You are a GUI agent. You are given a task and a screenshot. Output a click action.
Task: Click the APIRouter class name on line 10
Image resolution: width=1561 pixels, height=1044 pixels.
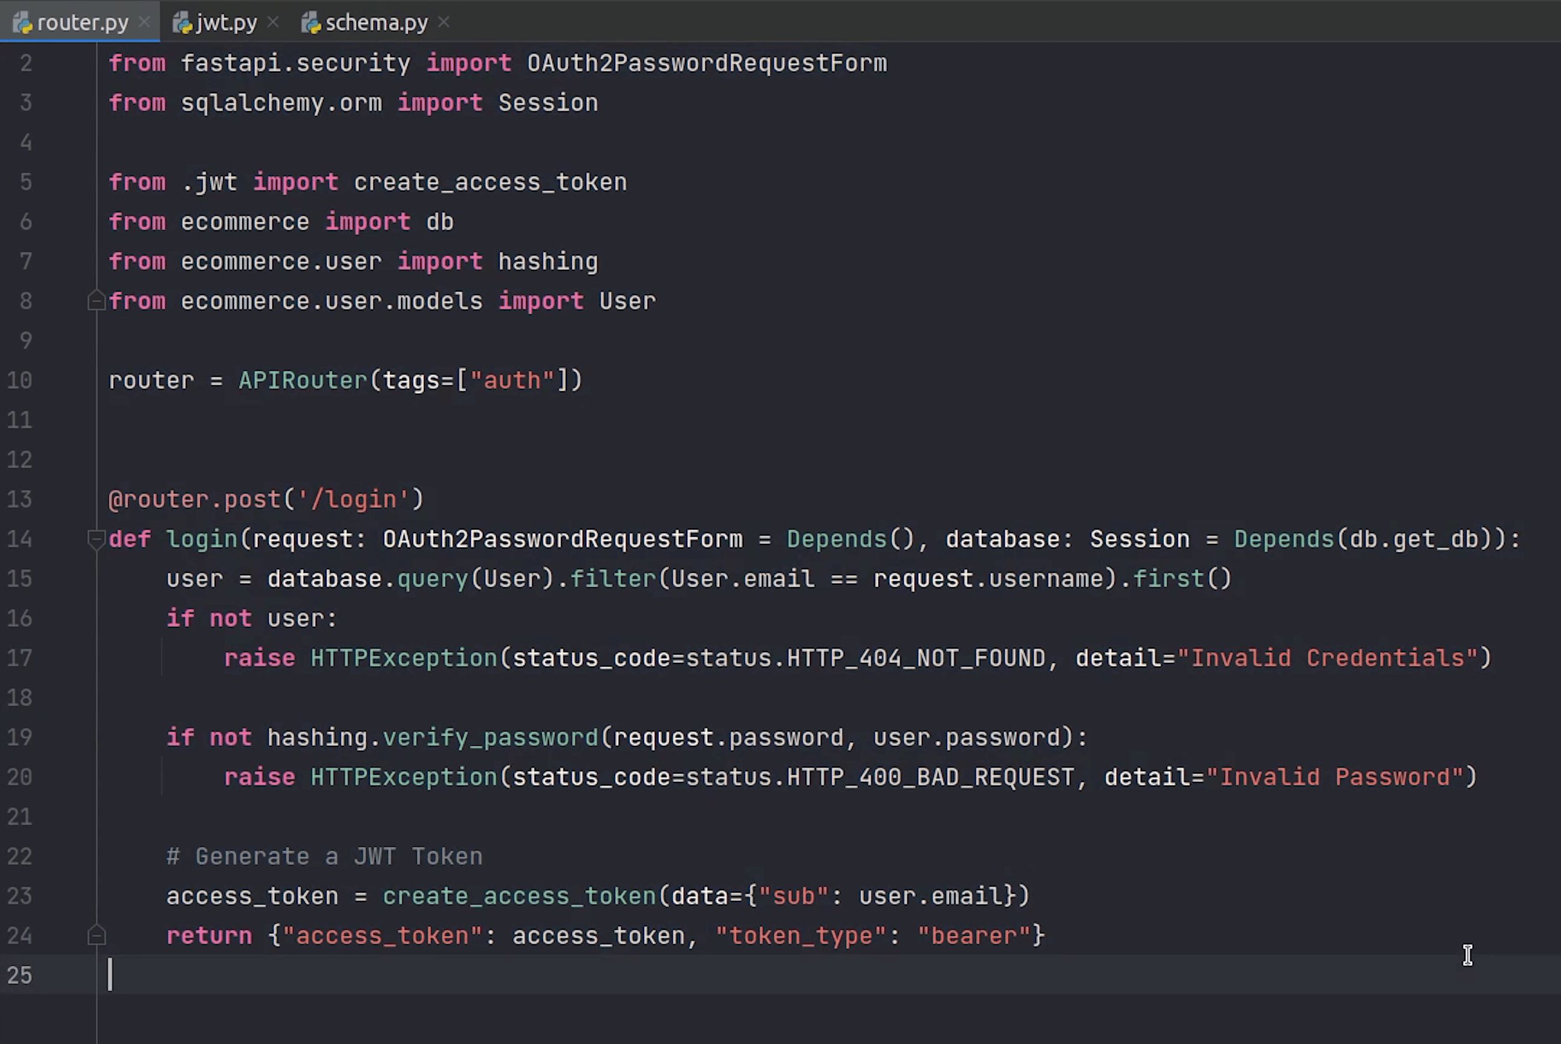tap(302, 380)
